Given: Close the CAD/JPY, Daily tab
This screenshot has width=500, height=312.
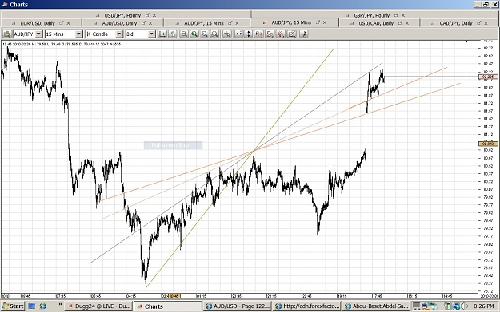Looking at the screenshot, I should click(x=486, y=23).
